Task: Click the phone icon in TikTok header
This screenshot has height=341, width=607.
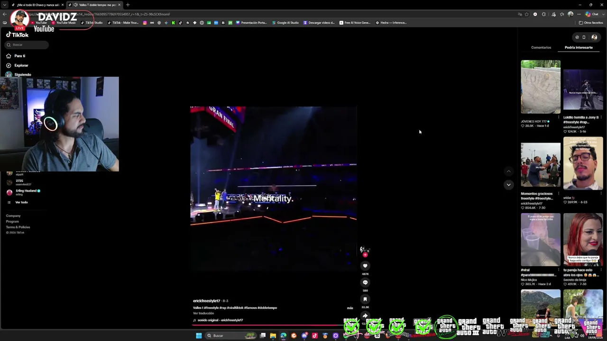Action: point(584,37)
